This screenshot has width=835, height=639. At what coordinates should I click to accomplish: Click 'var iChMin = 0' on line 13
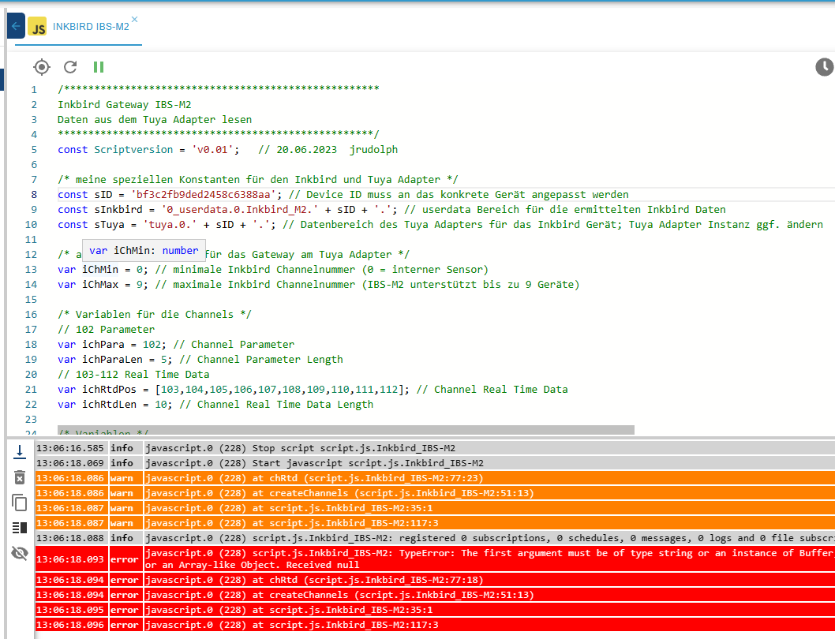[100, 270]
